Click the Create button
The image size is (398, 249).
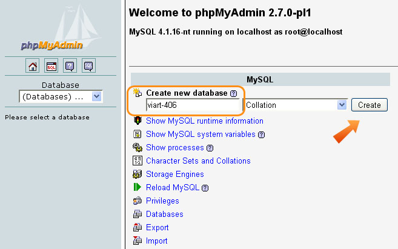click(x=370, y=105)
